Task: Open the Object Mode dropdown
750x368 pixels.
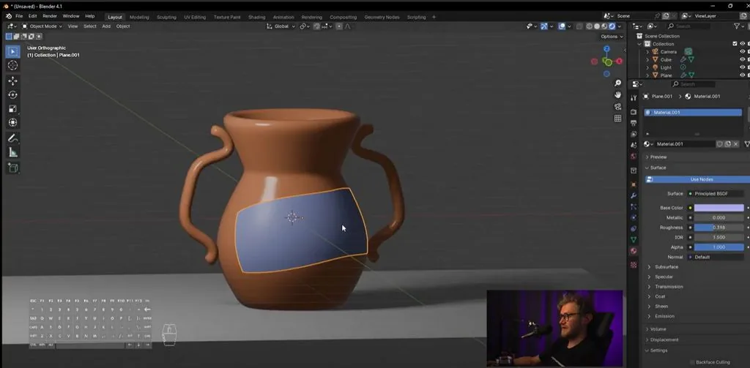Action: (x=42, y=26)
